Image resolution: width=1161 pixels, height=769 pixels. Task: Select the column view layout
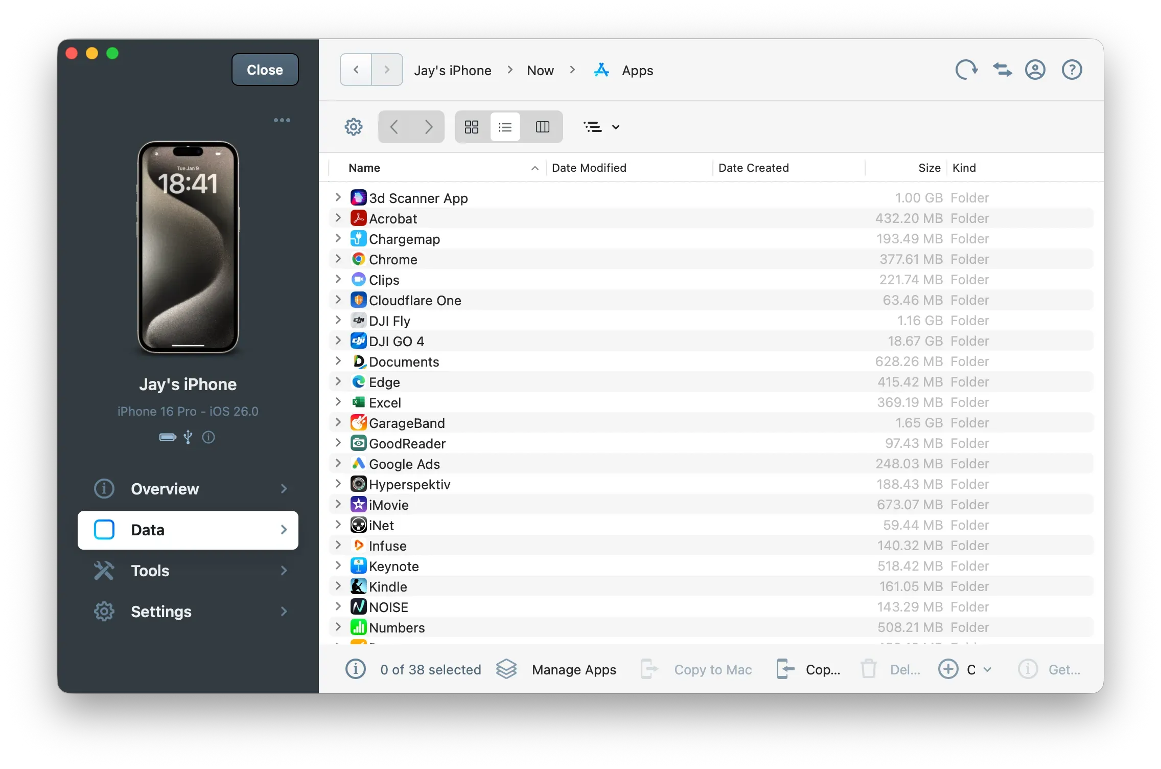pos(542,126)
